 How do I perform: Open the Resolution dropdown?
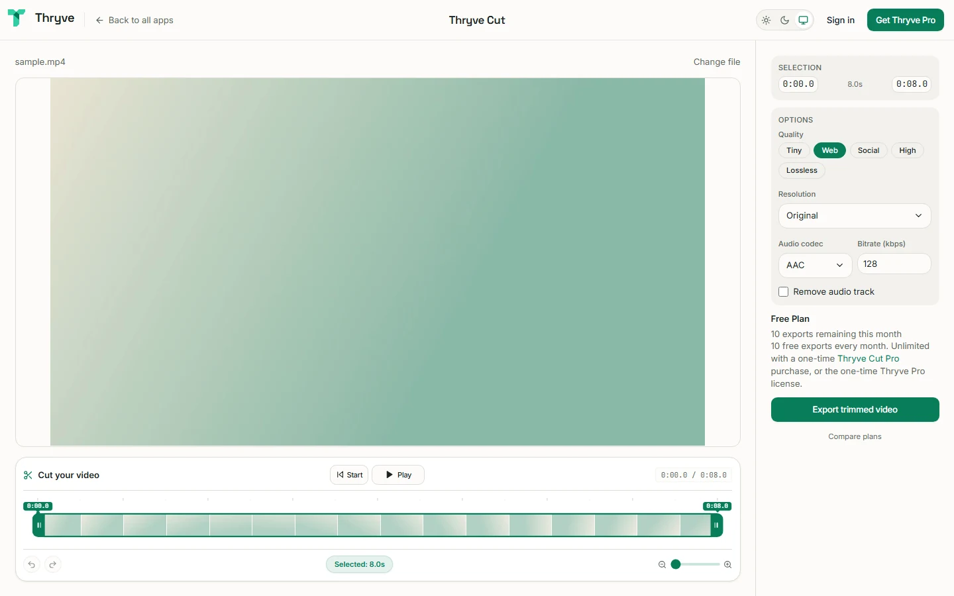(855, 216)
